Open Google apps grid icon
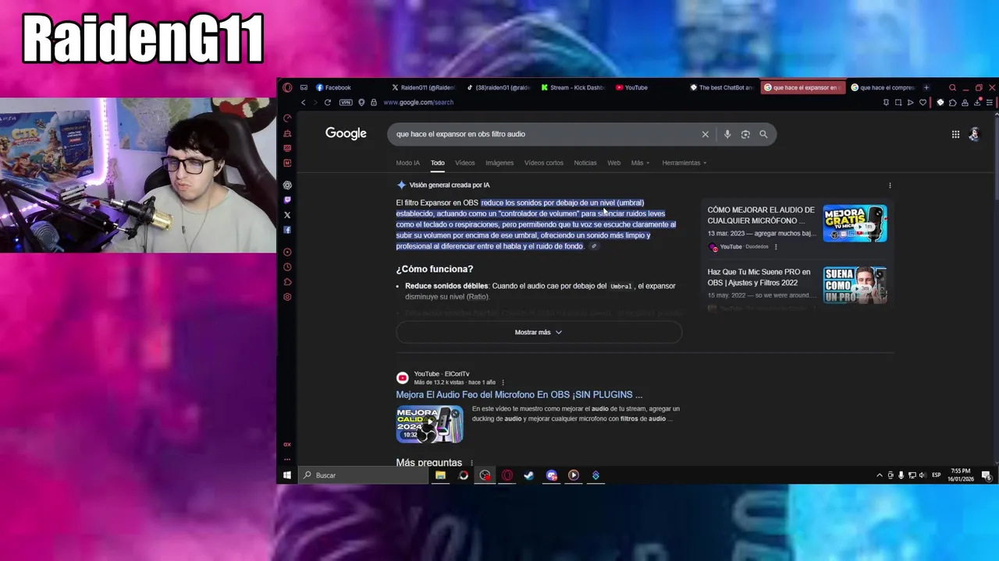This screenshot has height=561, width=999. point(955,134)
